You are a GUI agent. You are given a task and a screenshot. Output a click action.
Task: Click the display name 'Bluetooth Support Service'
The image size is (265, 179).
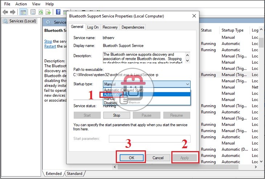coord(123,46)
